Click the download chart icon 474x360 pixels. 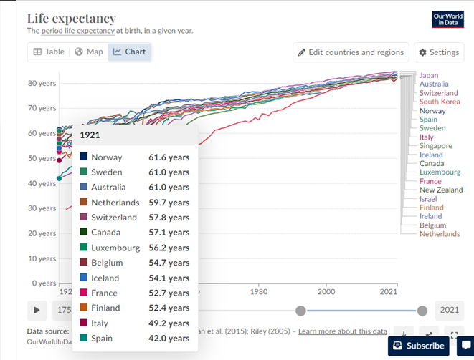click(x=404, y=334)
